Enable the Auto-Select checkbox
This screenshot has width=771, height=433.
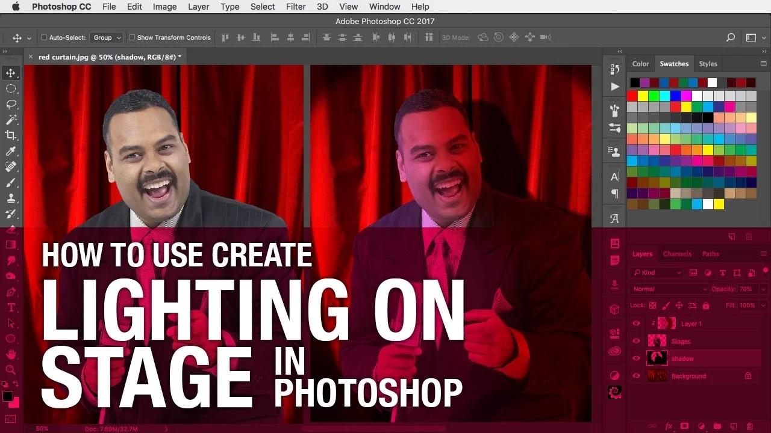coord(44,37)
